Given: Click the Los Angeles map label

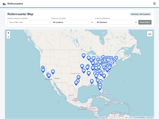Looking at the screenshot, I should tap(49, 79).
